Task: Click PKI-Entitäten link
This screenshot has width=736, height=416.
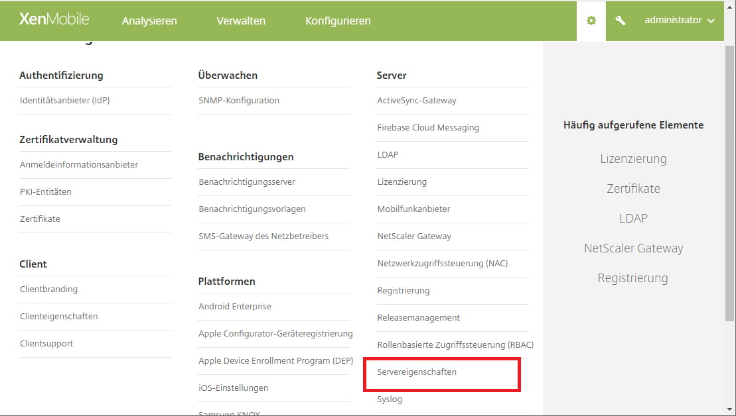Action: coord(46,192)
